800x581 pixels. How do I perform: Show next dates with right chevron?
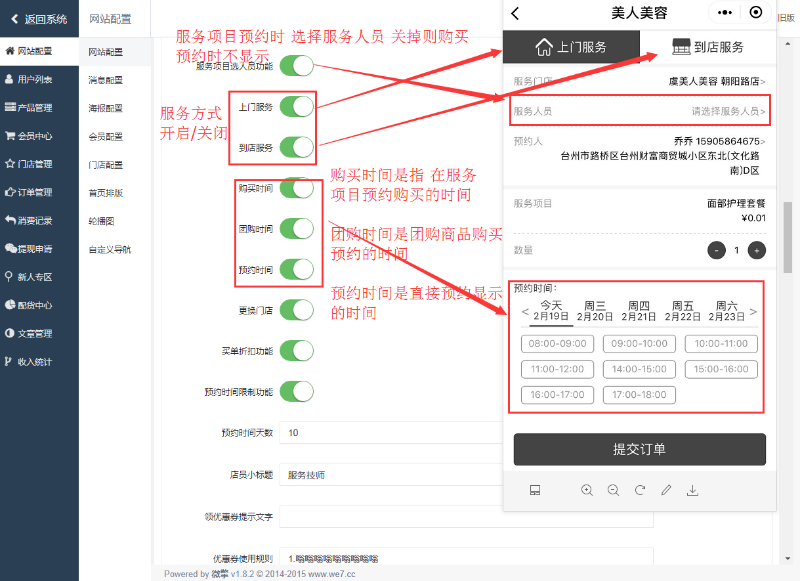(753, 312)
